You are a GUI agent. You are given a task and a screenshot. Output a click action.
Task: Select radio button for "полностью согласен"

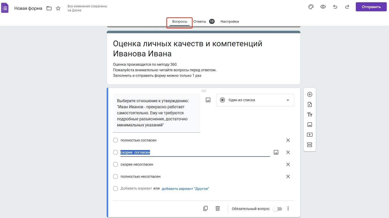point(115,140)
